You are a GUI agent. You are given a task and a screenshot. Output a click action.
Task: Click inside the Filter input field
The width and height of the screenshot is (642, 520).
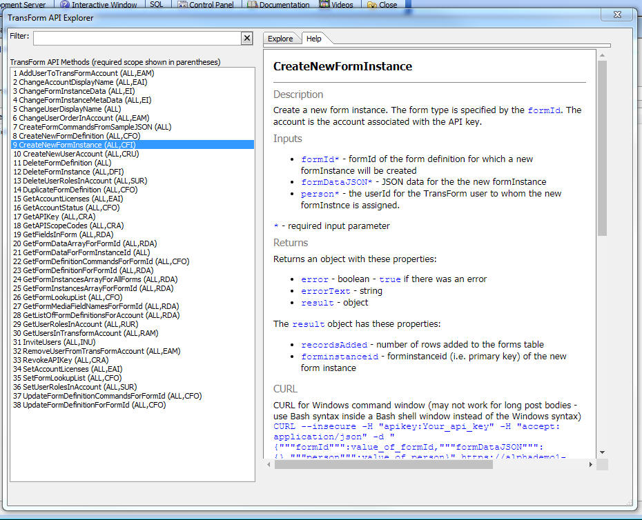[137, 39]
